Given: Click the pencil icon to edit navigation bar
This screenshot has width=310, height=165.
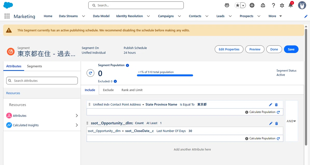Looking at the screenshot, I should coord(306,16).
